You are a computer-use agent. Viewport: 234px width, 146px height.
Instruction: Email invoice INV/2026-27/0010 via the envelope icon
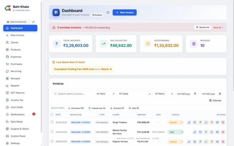[x=217, y=122]
